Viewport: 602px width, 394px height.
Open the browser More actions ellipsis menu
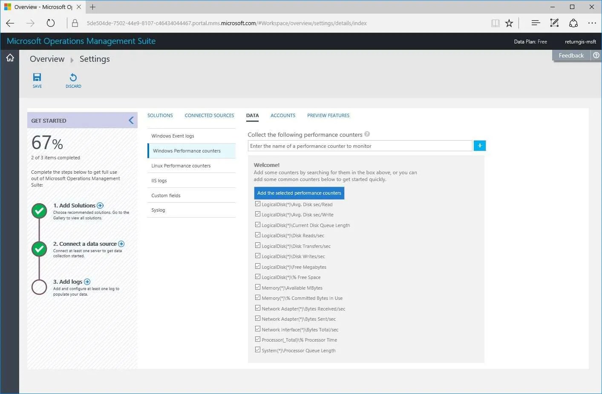click(592, 23)
